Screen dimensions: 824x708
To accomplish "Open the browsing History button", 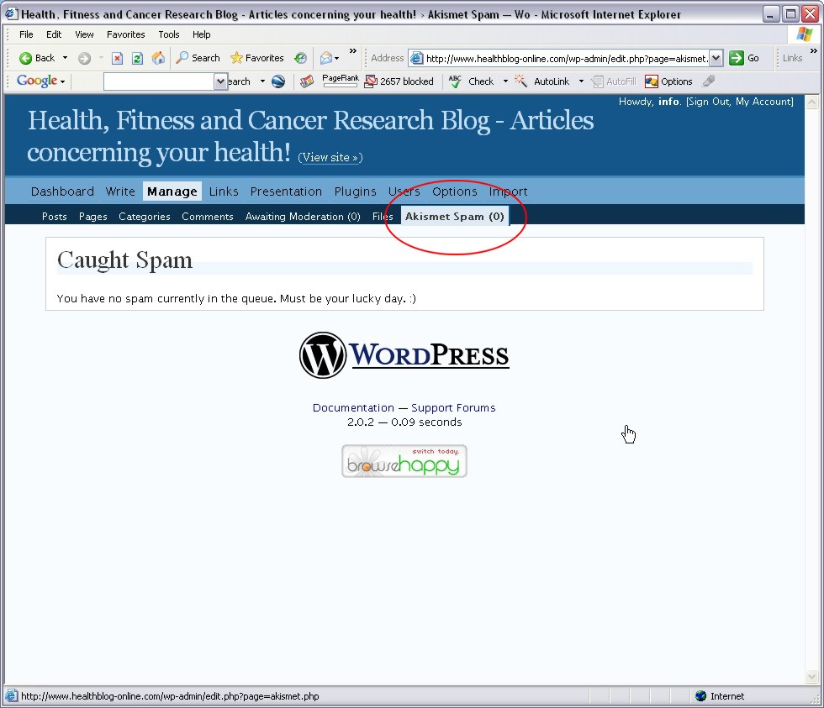I will point(300,58).
